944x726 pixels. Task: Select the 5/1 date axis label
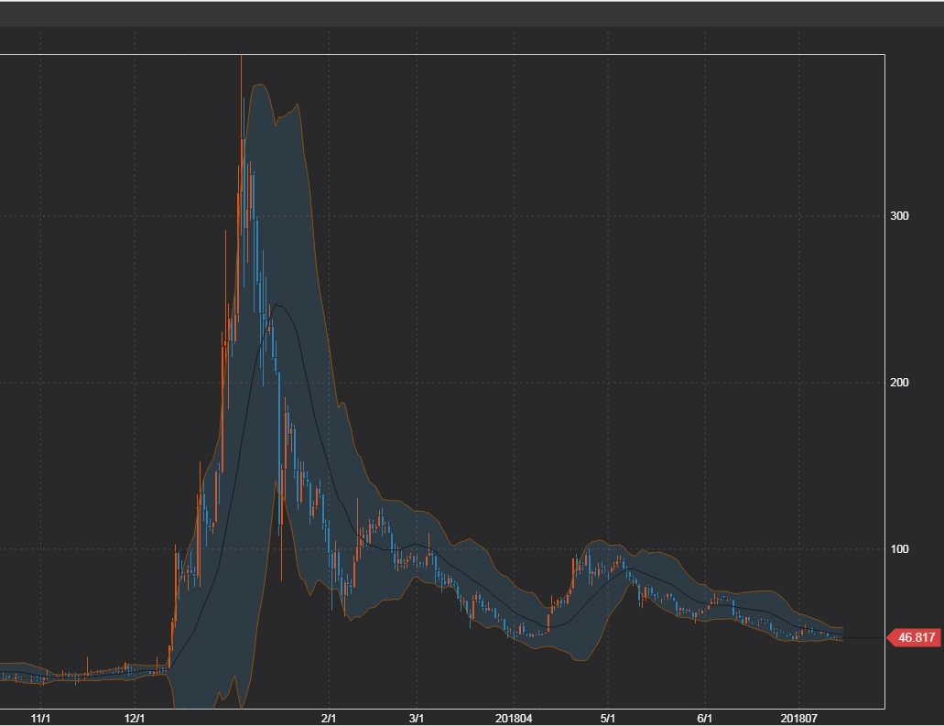606,719
